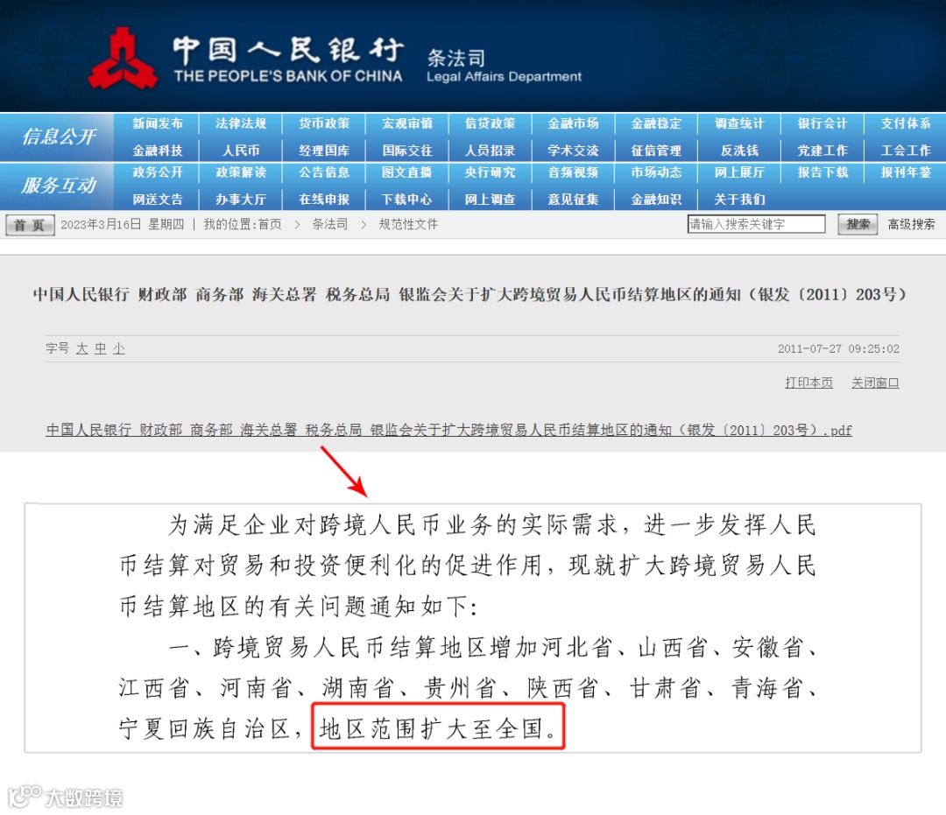Open 金融知识 page
946x815 pixels.
click(656, 199)
